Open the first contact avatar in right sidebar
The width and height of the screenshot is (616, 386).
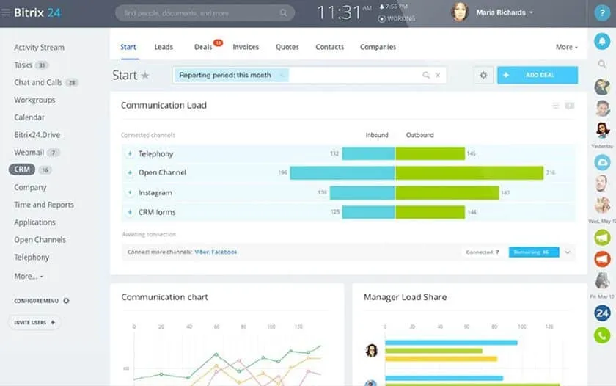tap(602, 87)
